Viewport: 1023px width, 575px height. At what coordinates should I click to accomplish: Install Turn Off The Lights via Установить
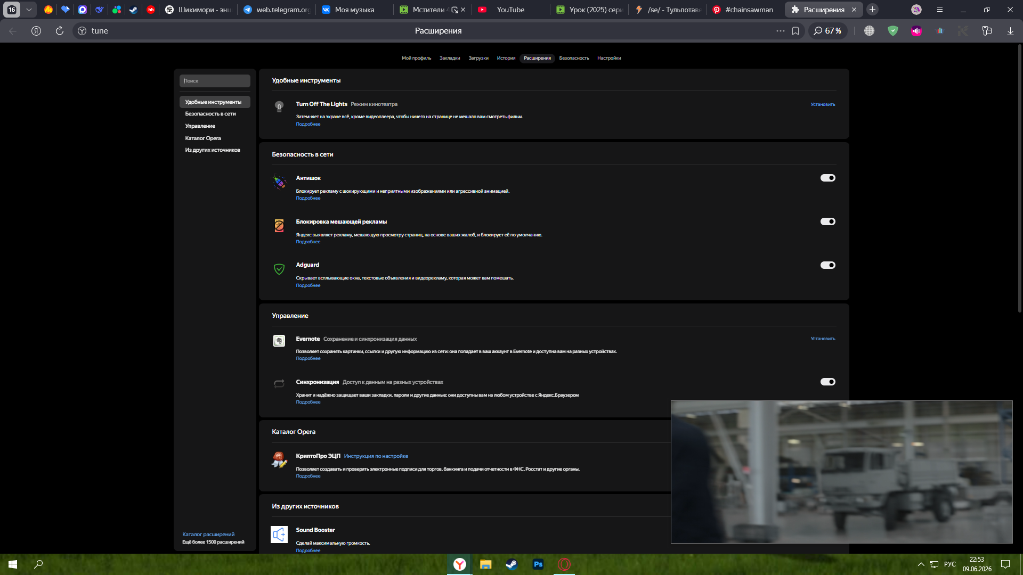click(x=823, y=104)
